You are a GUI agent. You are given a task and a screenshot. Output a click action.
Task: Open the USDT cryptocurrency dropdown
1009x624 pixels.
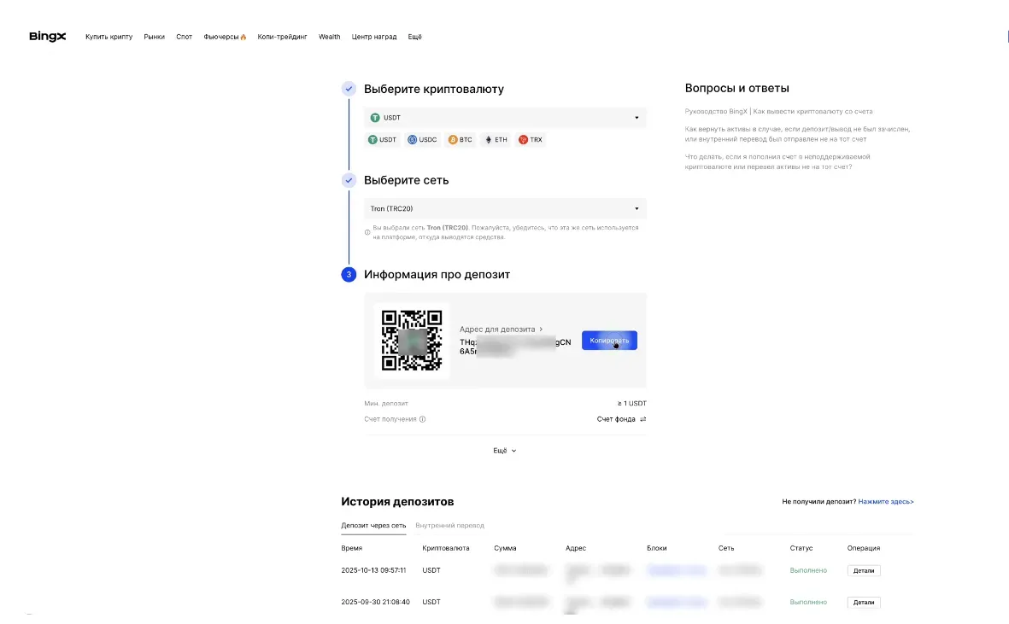(636, 117)
